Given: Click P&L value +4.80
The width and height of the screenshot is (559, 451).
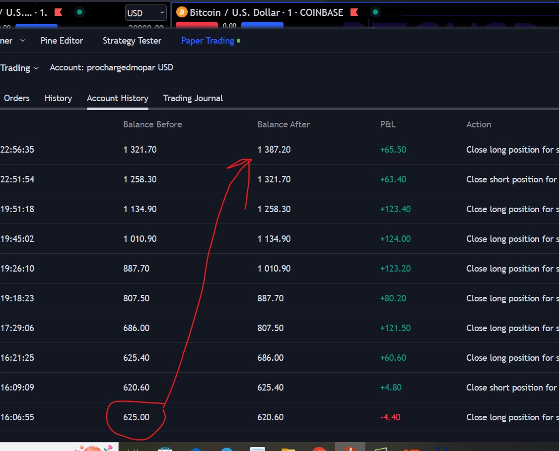Looking at the screenshot, I should [x=391, y=387].
